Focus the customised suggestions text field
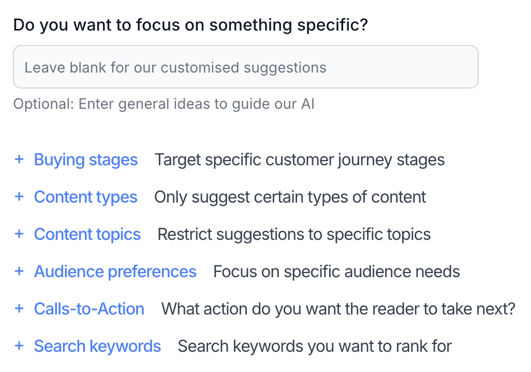Viewport: 531px width, 372px height. (x=245, y=67)
